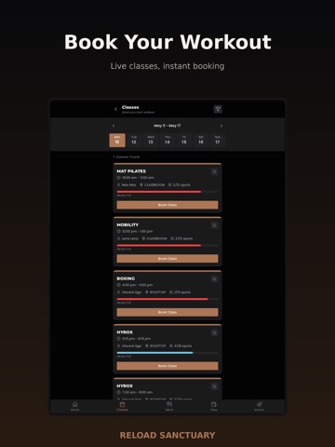Click the Mat Pilates capacity bar
This screenshot has height=447, width=335.
[167, 192]
